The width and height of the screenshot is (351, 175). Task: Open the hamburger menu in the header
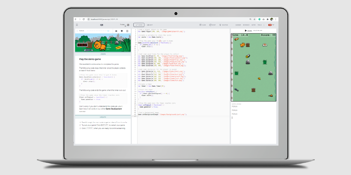tap(77, 25)
